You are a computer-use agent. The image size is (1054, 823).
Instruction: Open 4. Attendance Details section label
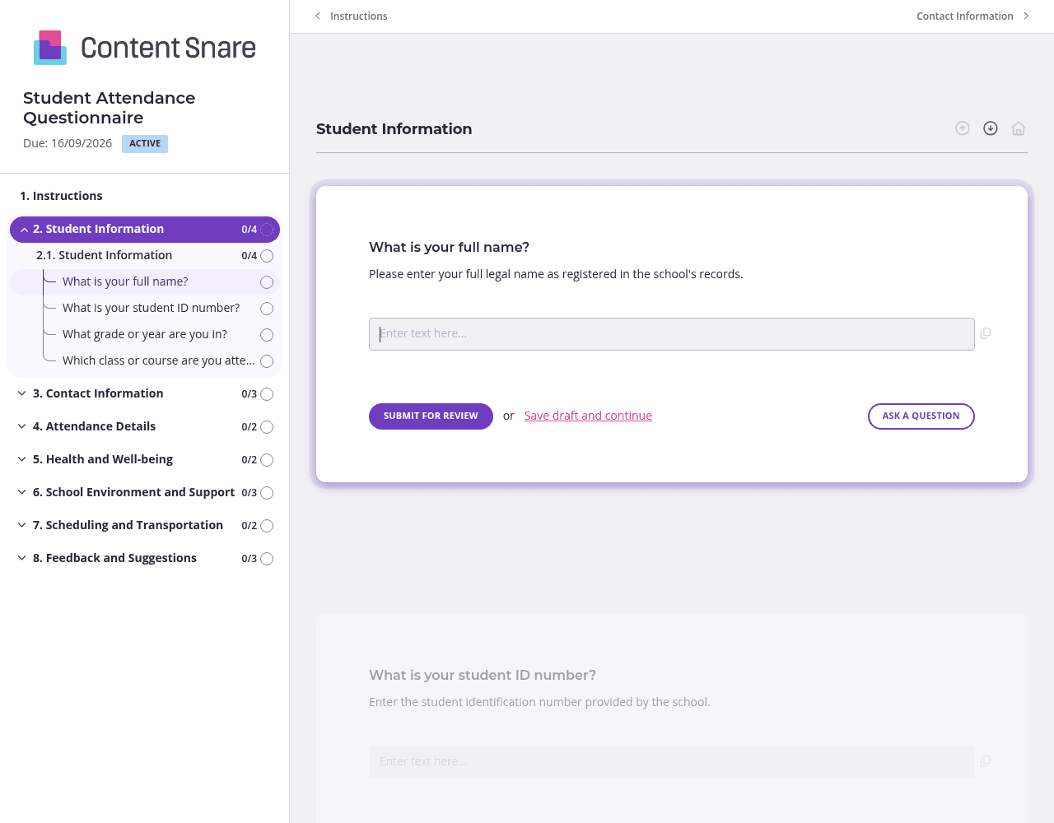(x=94, y=426)
